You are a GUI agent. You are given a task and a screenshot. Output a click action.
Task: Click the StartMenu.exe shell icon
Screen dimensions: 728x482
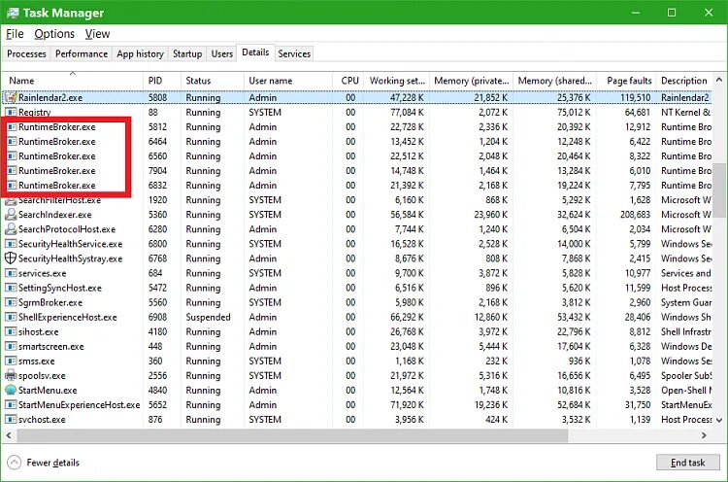11,390
